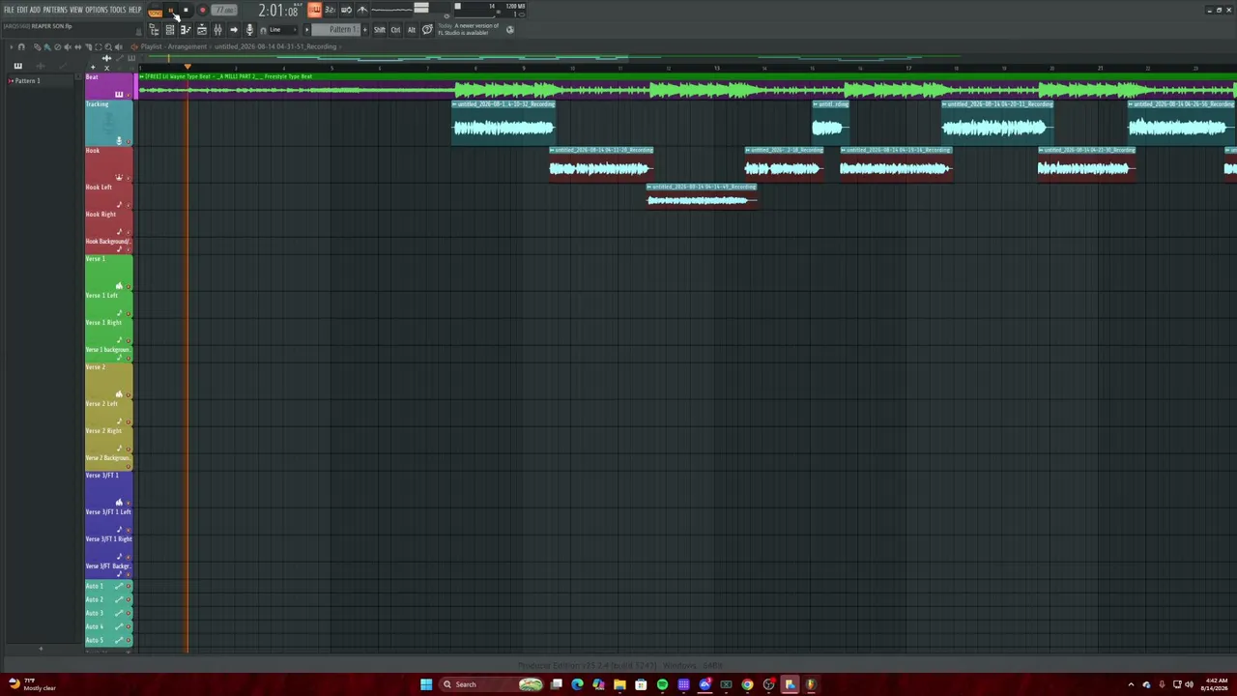Screen dimensions: 1237x696
Task: Open the TOOLS menu
Action: pyautogui.click(x=118, y=10)
